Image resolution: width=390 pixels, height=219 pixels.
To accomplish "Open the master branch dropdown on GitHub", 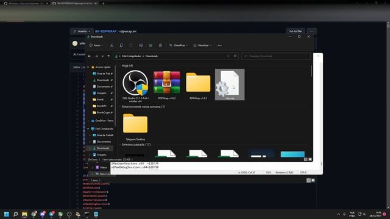I will tap(82, 31).
